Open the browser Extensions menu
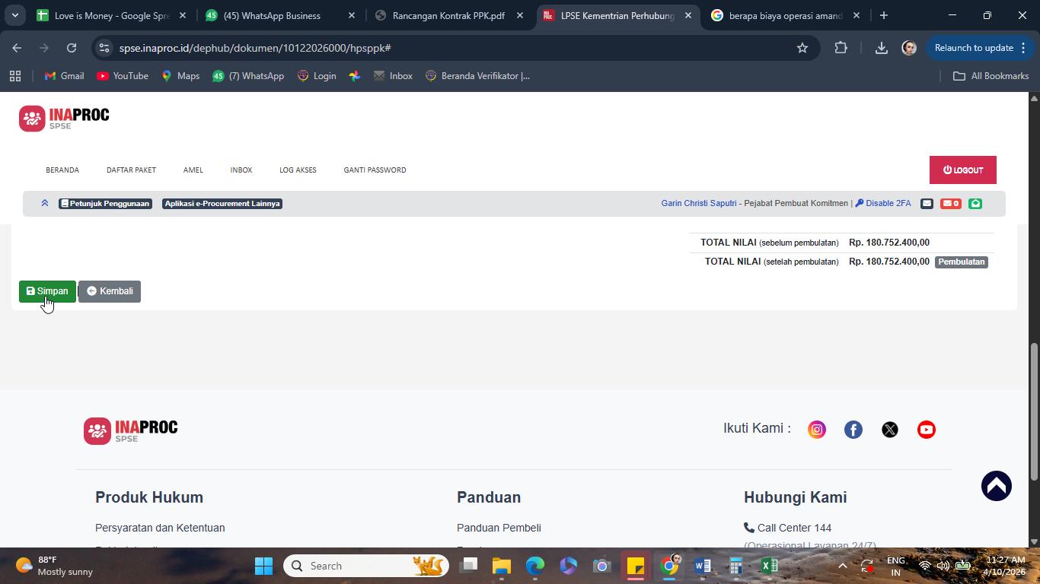The image size is (1040, 584). [841, 48]
